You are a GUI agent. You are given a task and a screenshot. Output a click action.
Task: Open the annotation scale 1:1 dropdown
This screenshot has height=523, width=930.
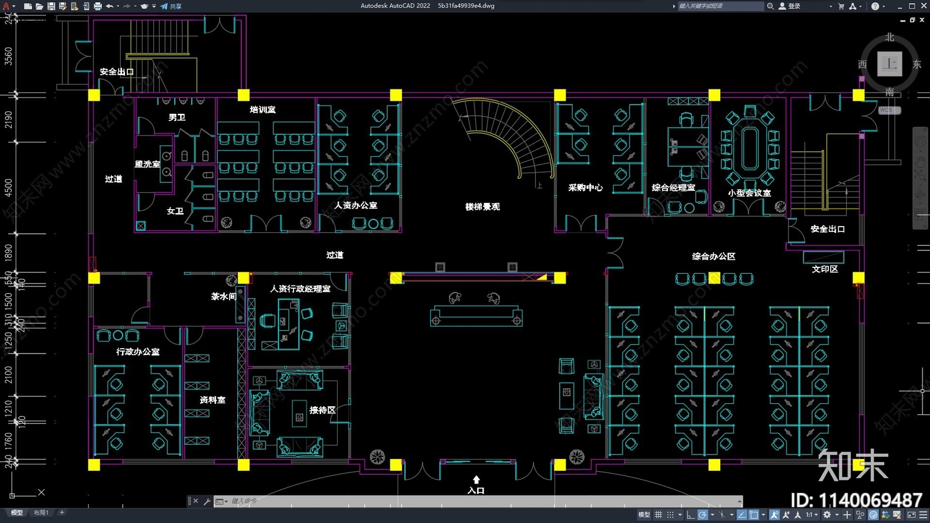coord(812,515)
